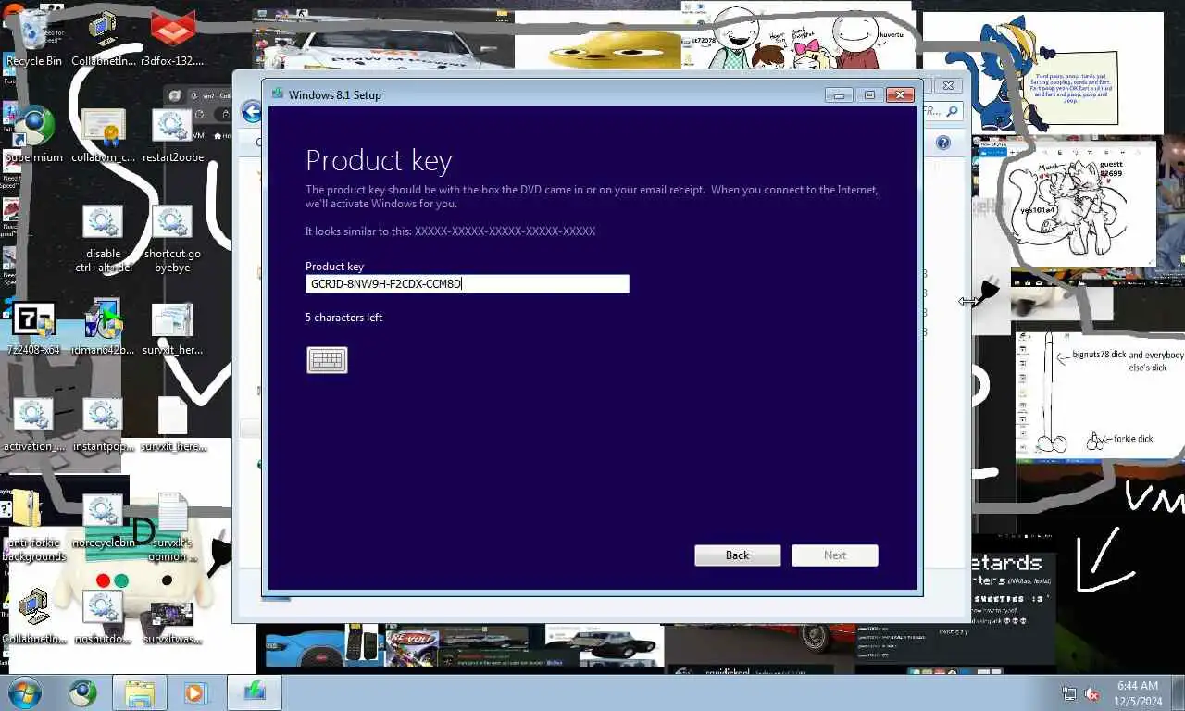
Task: Select the shortcut go byebye file
Action: (x=172, y=238)
